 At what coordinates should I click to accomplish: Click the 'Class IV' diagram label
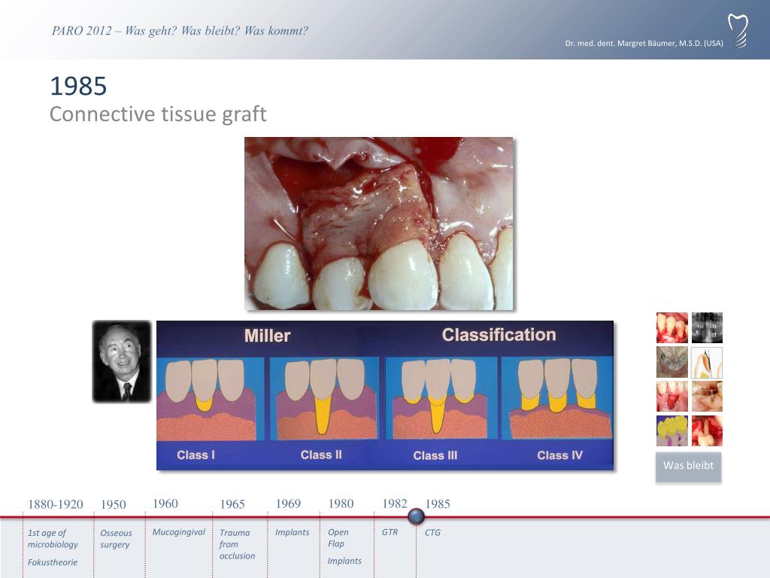tap(559, 455)
